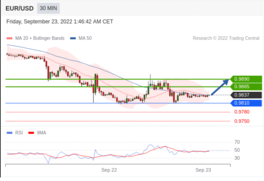Screen dimensions: 264x181
Task: Click the Sep 22 date axis label
Action: [x=109, y=170]
